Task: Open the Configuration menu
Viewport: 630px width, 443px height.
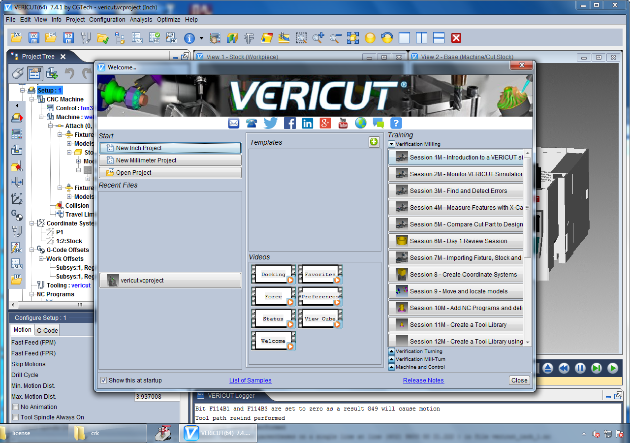Action: (107, 20)
